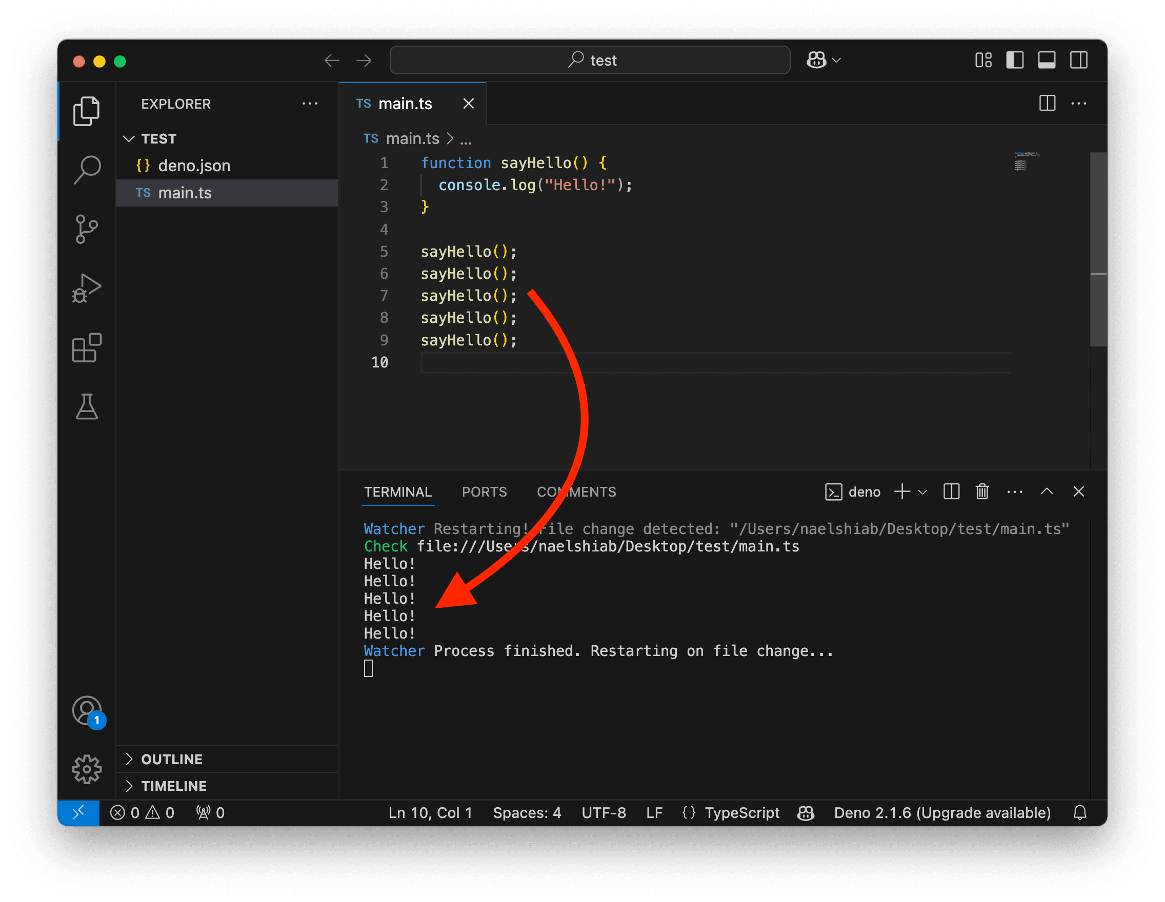The height and width of the screenshot is (902, 1165).
Task: Click the console.log code on line 2
Action: tap(535, 185)
